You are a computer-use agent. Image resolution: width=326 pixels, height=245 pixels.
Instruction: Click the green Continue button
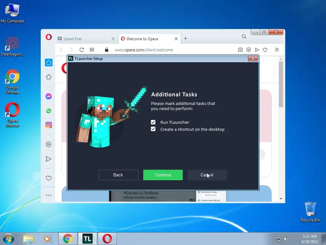pos(163,175)
